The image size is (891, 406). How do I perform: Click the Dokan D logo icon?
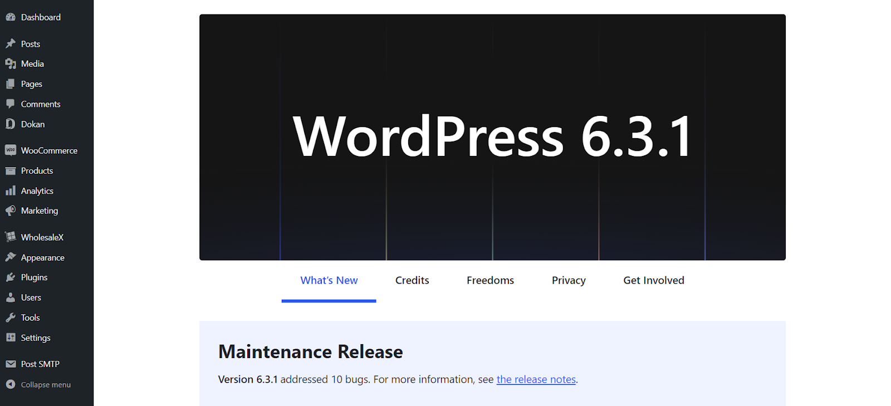(11, 124)
